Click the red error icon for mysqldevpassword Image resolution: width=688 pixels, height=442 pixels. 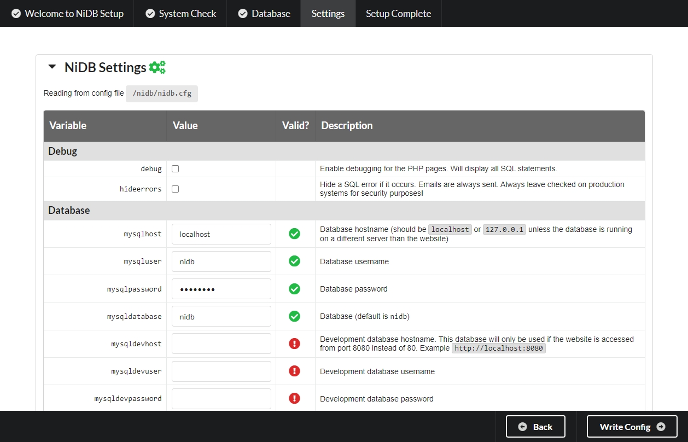coord(294,398)
